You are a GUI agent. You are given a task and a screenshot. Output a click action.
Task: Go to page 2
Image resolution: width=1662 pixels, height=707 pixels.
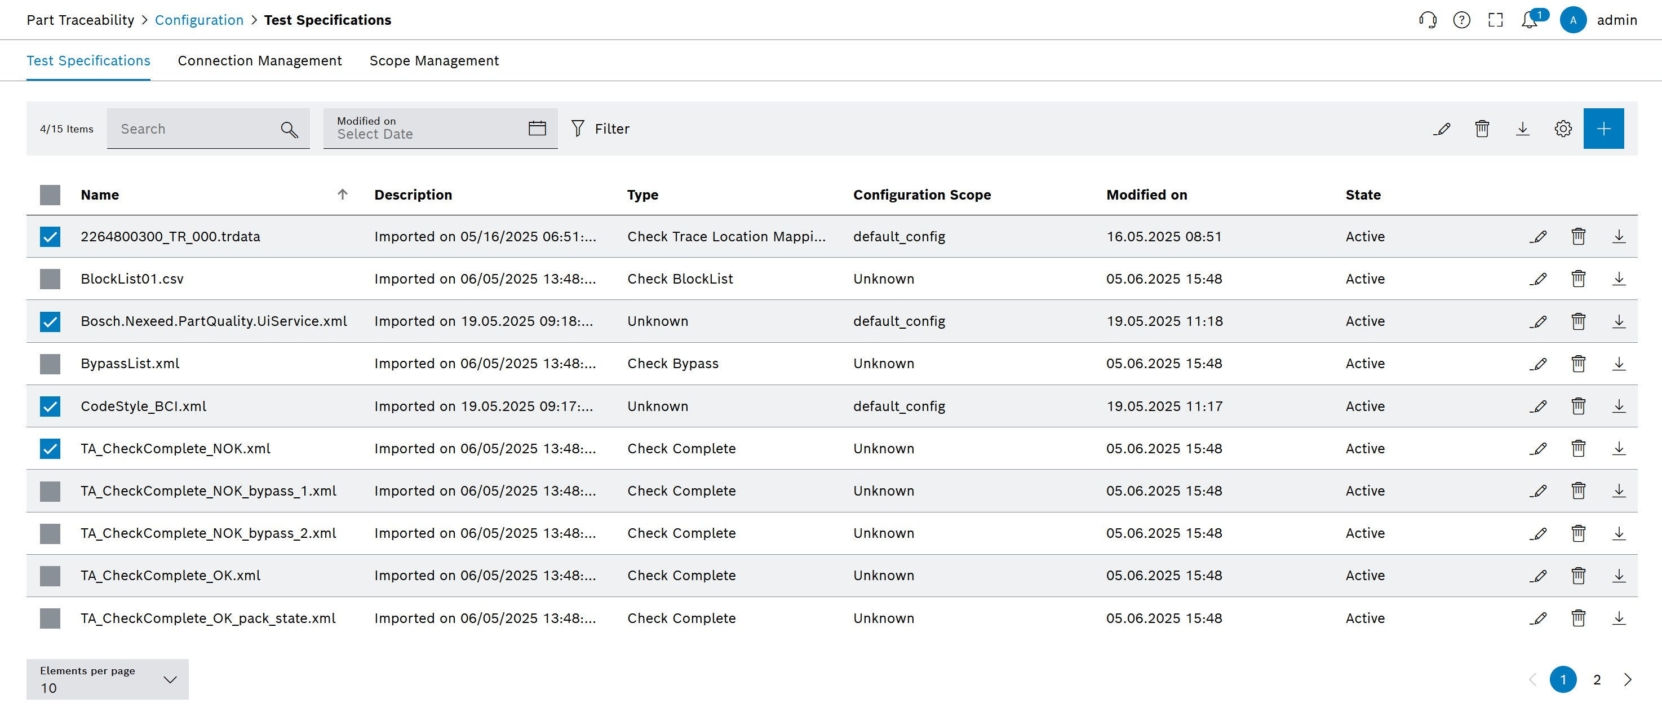point(1597,679)
